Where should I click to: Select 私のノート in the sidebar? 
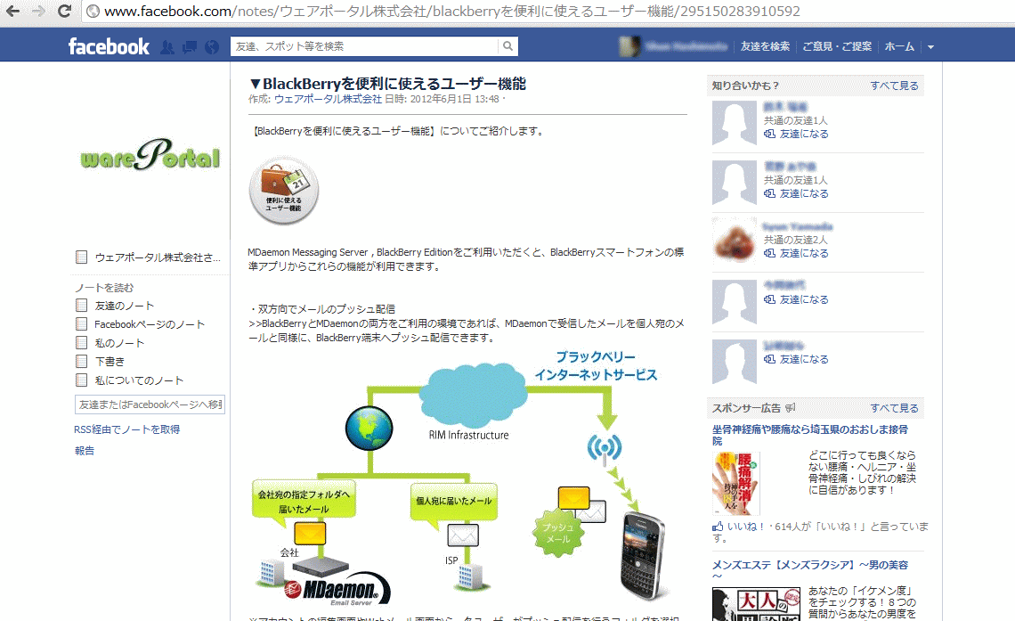pos(119,343)
